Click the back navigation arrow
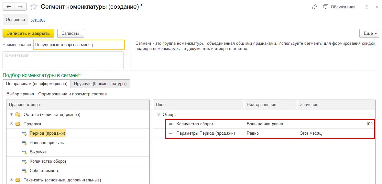 (9, 7)
